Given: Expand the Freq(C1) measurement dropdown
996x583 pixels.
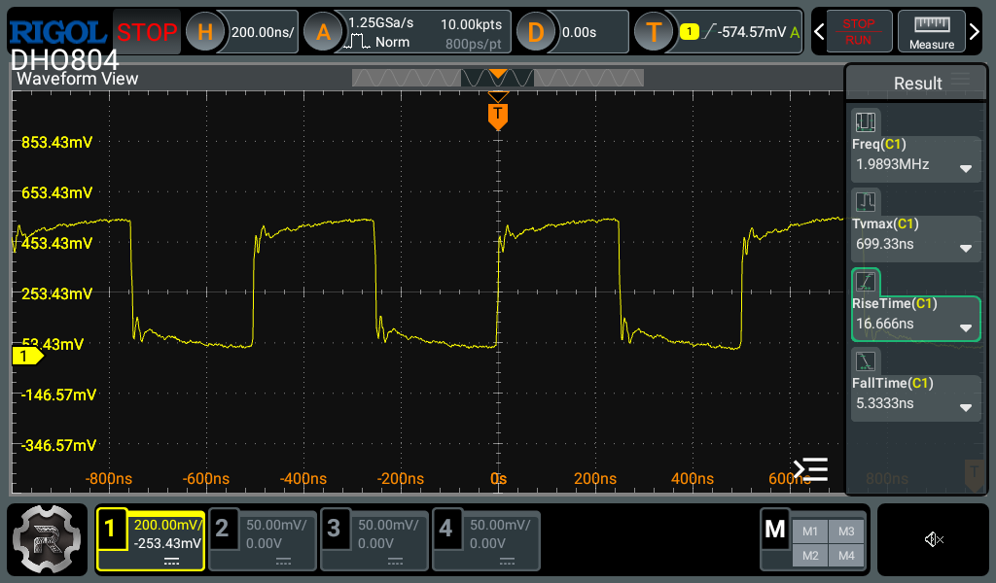Looking at the screenshot, I should [x=966, y=168].
